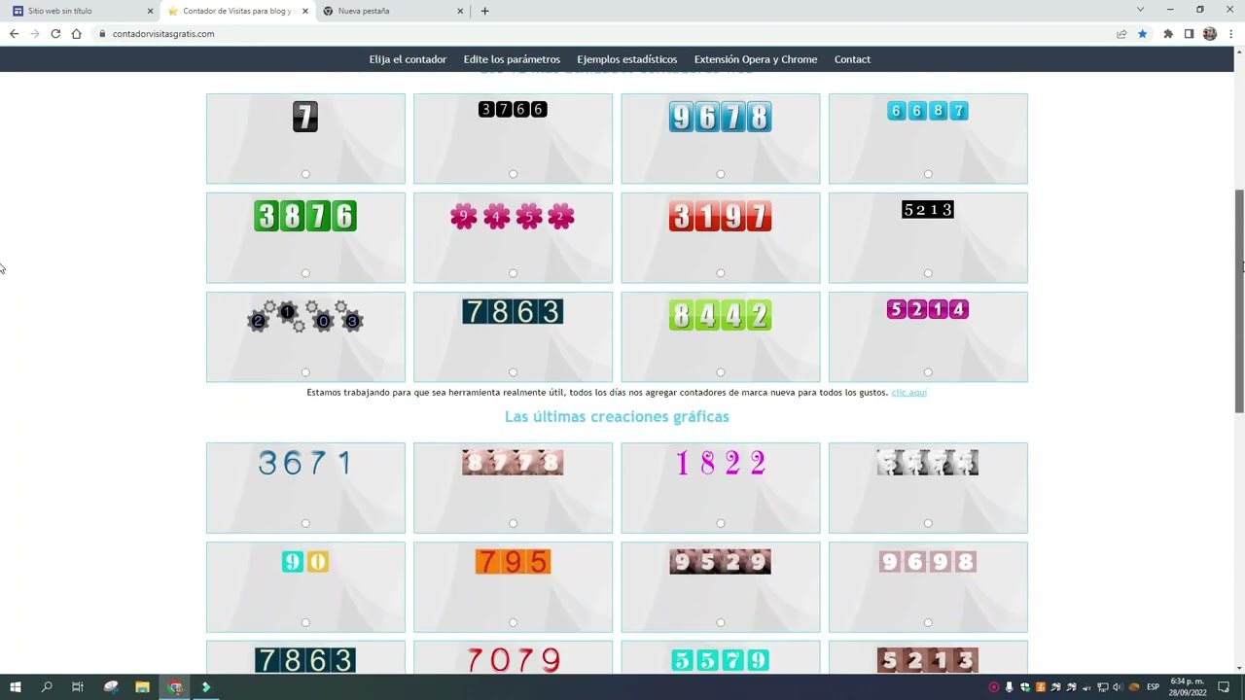Viewport: 1245px width, 700px height.
Task: Pick radio under cyan-yellow '90' counter
Action: coord(305,622)
